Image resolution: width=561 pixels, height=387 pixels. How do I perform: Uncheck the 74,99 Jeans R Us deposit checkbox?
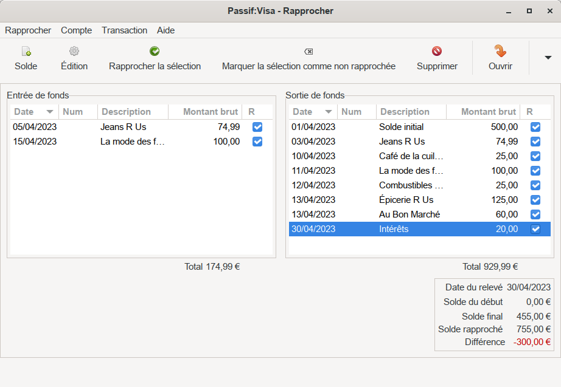(257, 127)
